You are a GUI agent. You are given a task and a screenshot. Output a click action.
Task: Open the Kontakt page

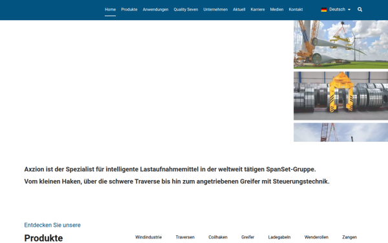pyautogui.click(x=296, y=10)
